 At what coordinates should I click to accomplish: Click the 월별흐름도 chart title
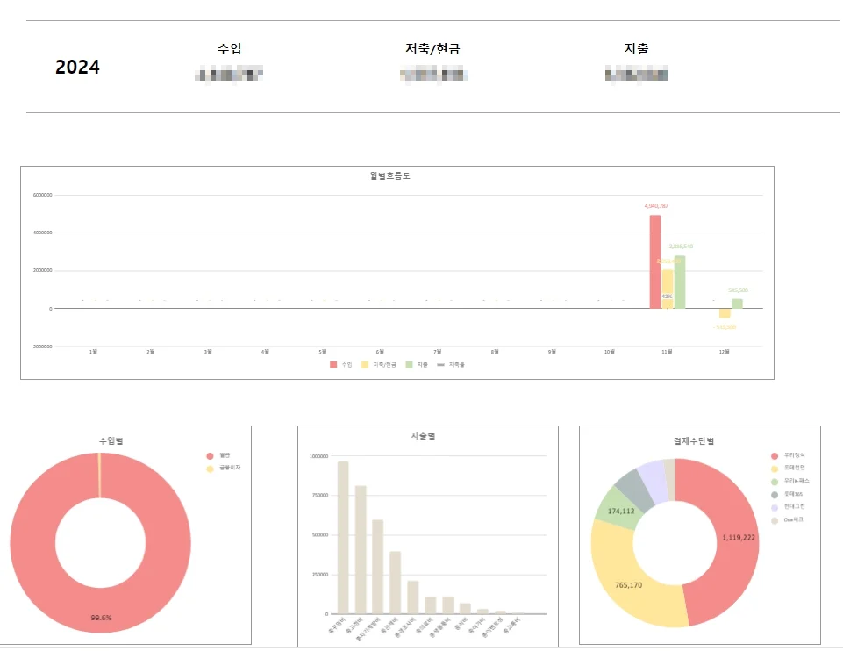[x=389, y=175]
